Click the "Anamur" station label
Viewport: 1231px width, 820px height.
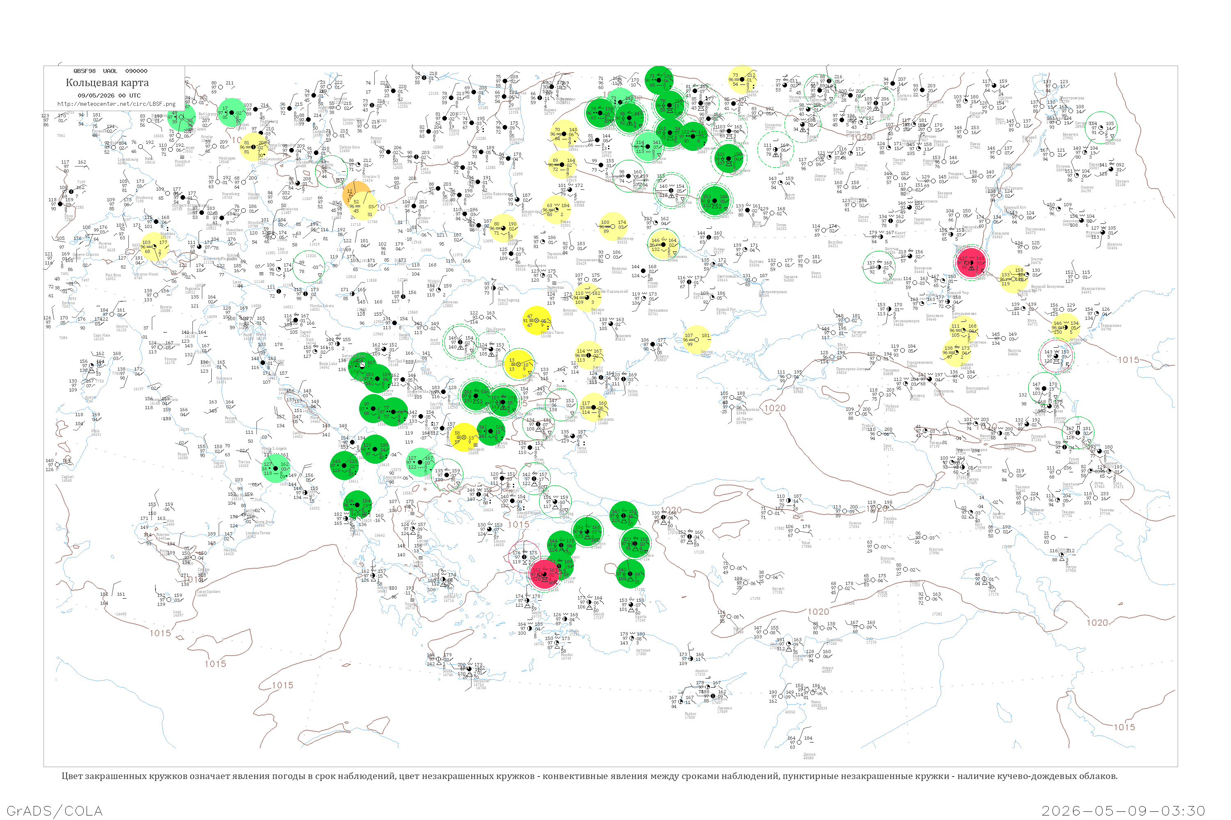701,671
